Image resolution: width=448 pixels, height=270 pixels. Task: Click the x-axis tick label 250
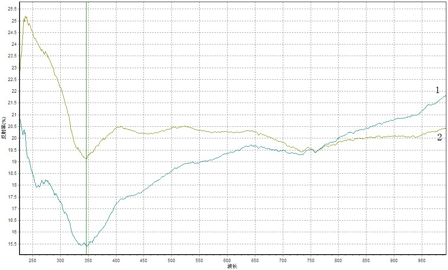[32, 260]
